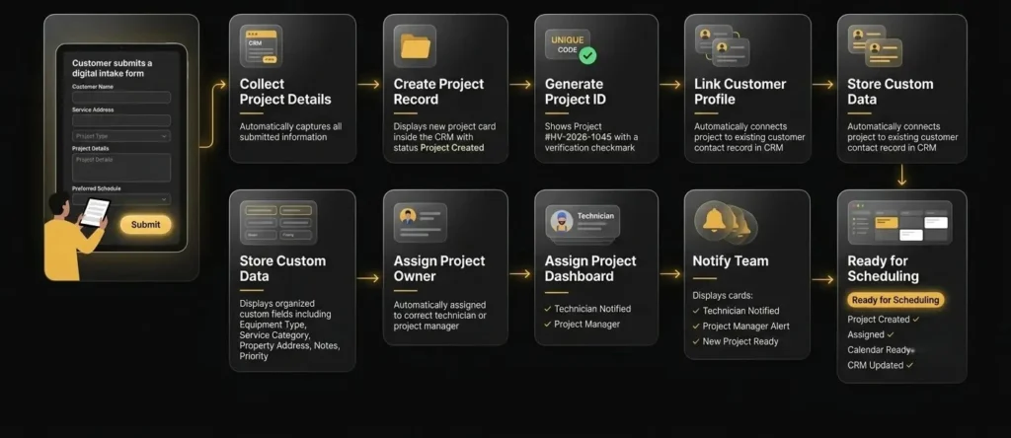
Task: Check the Project Manager item in the Assign Project Dashboard card
Action: click(x=583, y=324)
